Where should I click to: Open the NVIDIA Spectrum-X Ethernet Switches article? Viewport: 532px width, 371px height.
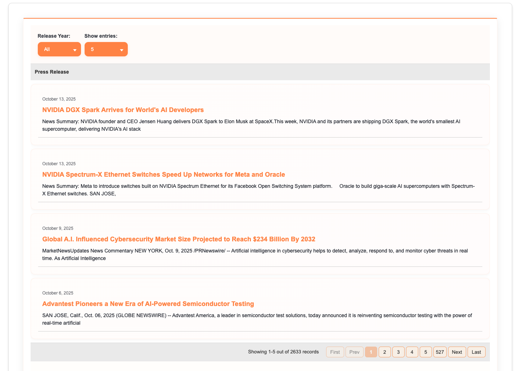(x=164, y=175)
